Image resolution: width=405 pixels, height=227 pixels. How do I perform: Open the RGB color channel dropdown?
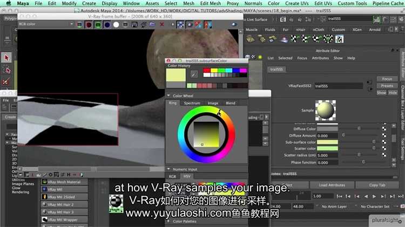pyautogui.click(x=46, y=24)
